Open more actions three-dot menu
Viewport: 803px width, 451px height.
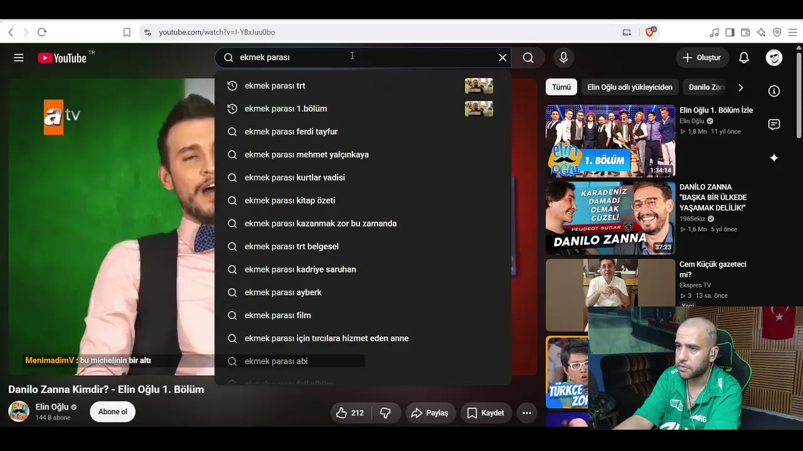[527, 413]
